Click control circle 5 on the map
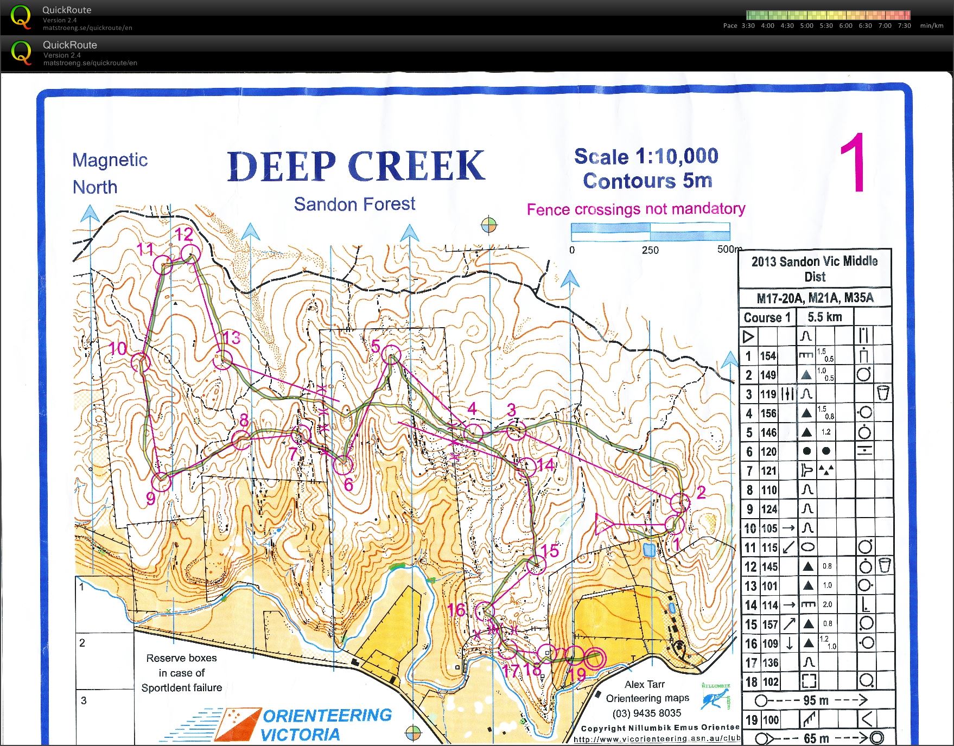The height and width of the screenshot is (746, 954). click(x=391, y=356)
